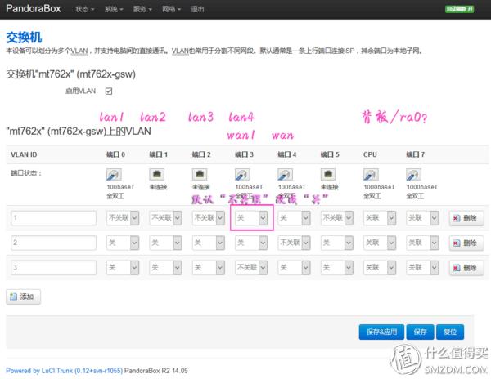Click the port 5 disconnected status icon
This screenshot has height=379, width=491.
(328, 174)
